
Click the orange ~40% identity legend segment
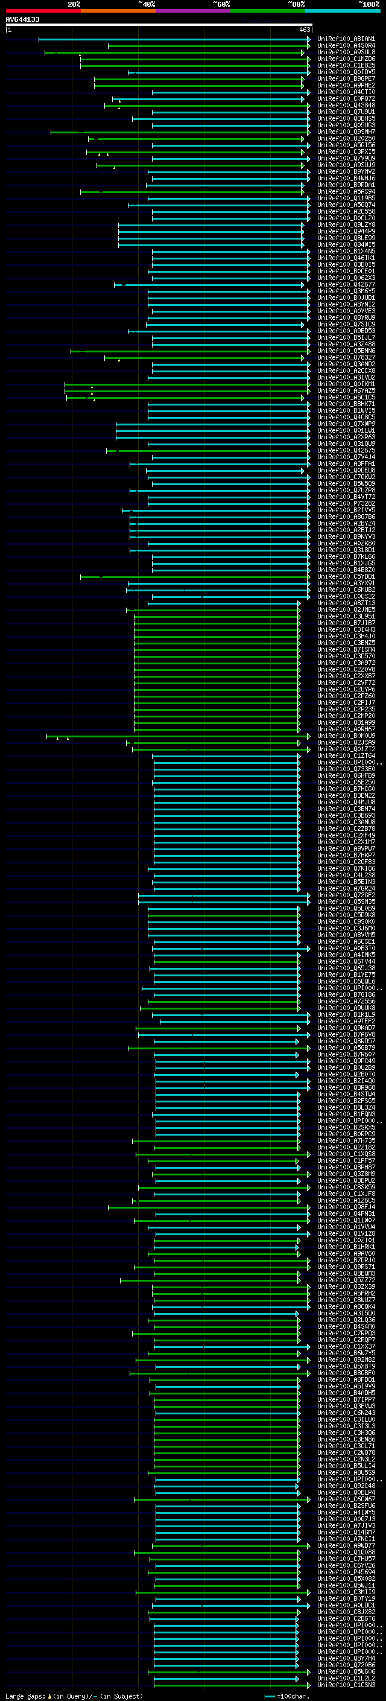pyautogui.click(x=118, y=11)
